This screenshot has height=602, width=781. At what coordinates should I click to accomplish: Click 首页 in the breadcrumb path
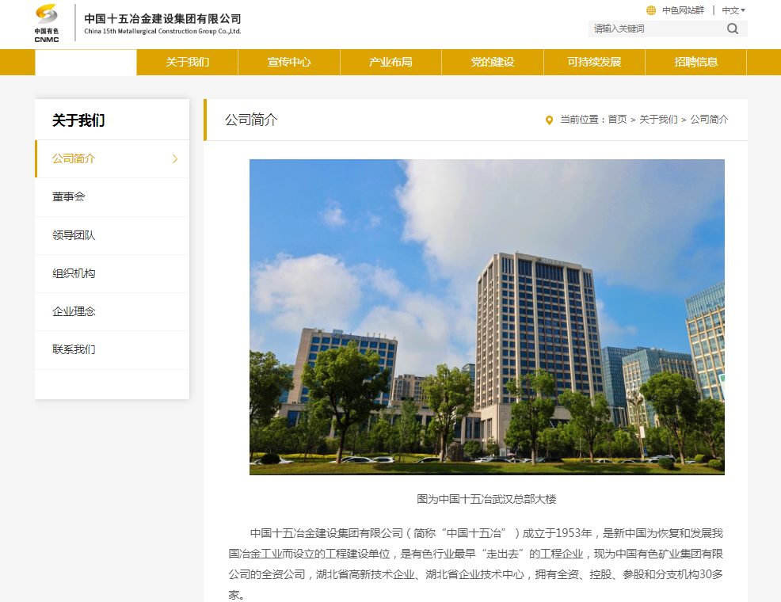(x=617, y=120)
